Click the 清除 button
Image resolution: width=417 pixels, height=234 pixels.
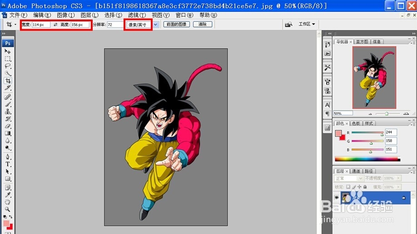[203, 24]
